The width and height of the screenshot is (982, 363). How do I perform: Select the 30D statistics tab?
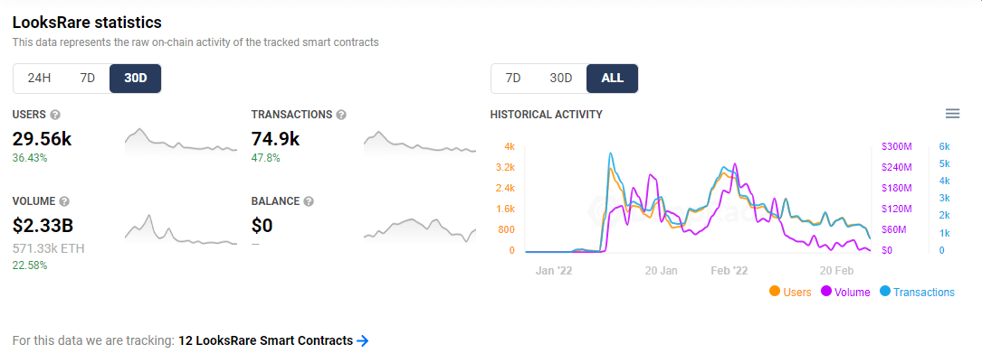pyautogui.click(x=136, y=78)
